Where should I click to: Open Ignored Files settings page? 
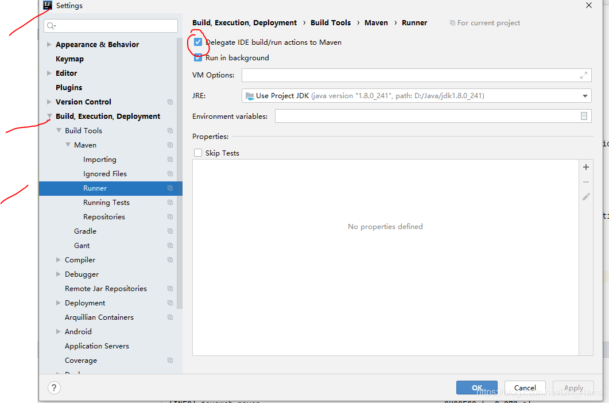click(105, 174)
